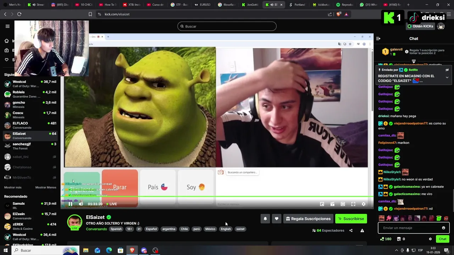Screen dimensions: 454x255
Task: Switch player to theater mode
Action: pyautogui.click(x=343, y=204)
